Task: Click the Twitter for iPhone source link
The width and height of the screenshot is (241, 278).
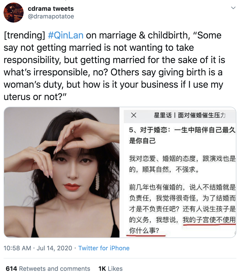Action: pos(104,248)
